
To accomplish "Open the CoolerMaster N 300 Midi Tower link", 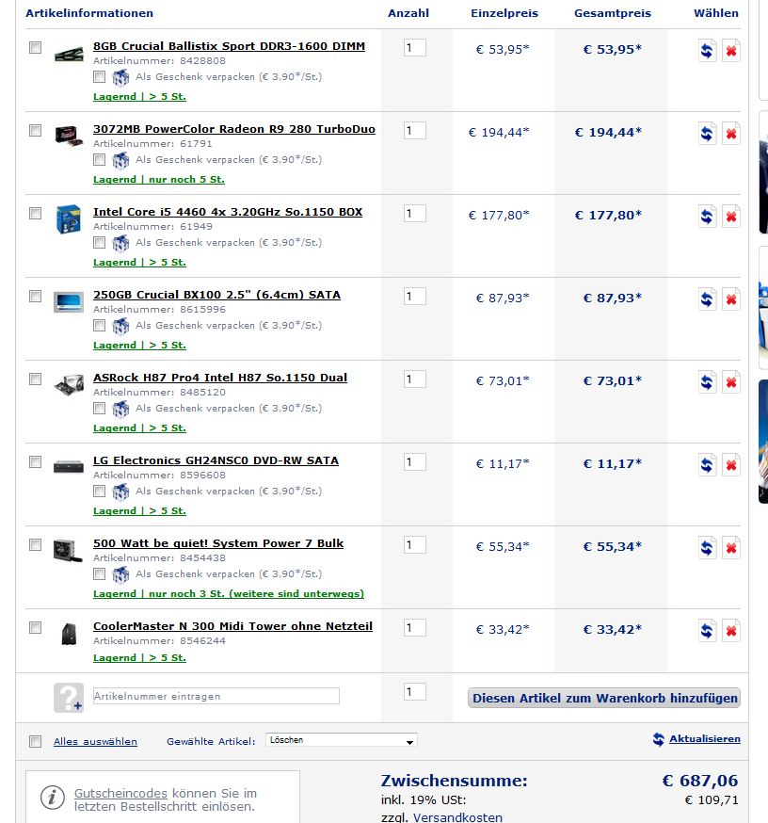I will [232, 627].
